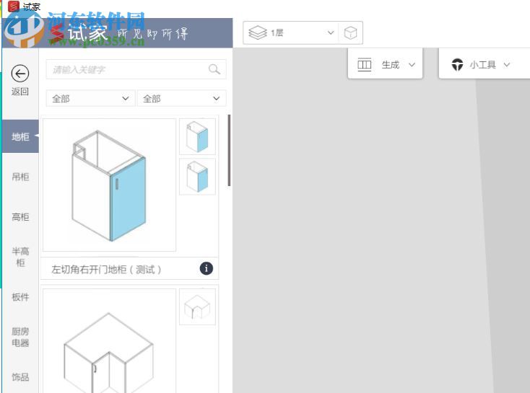This screenshot has height=393, width=530.
Task: Click the 左切角右开门地柜（测试）name text
Action: click(106, 270)
